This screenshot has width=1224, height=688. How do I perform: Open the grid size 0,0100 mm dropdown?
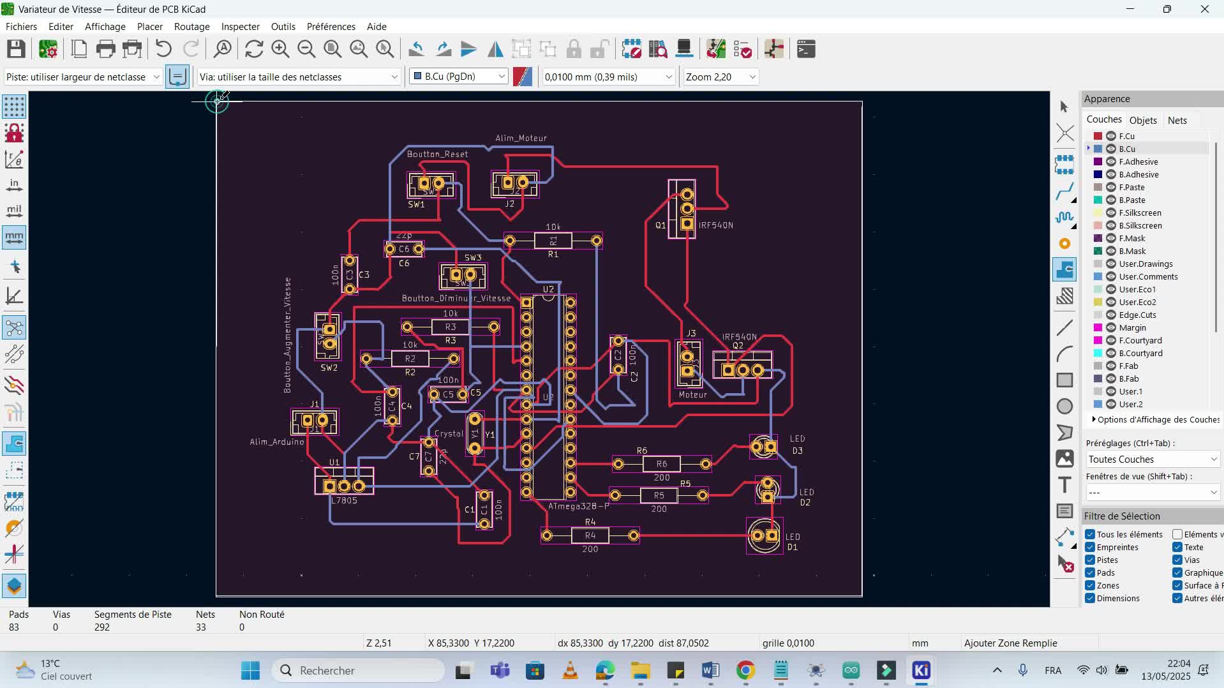608,77
